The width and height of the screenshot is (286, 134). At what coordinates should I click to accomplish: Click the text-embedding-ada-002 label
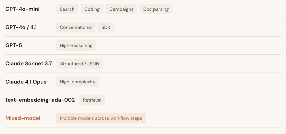click(40, 100)
